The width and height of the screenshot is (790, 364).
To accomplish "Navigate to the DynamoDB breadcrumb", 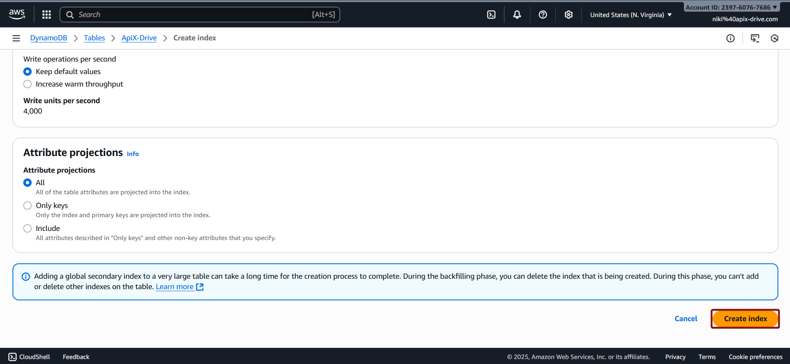I will coord(49,38).
